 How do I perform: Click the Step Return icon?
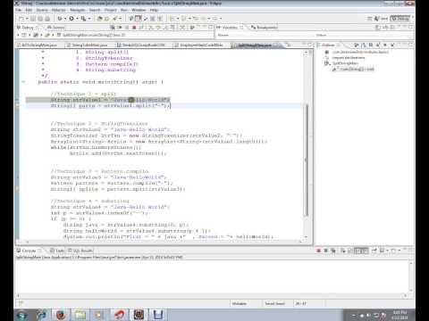pyautogui.click(x=166, y=28)
